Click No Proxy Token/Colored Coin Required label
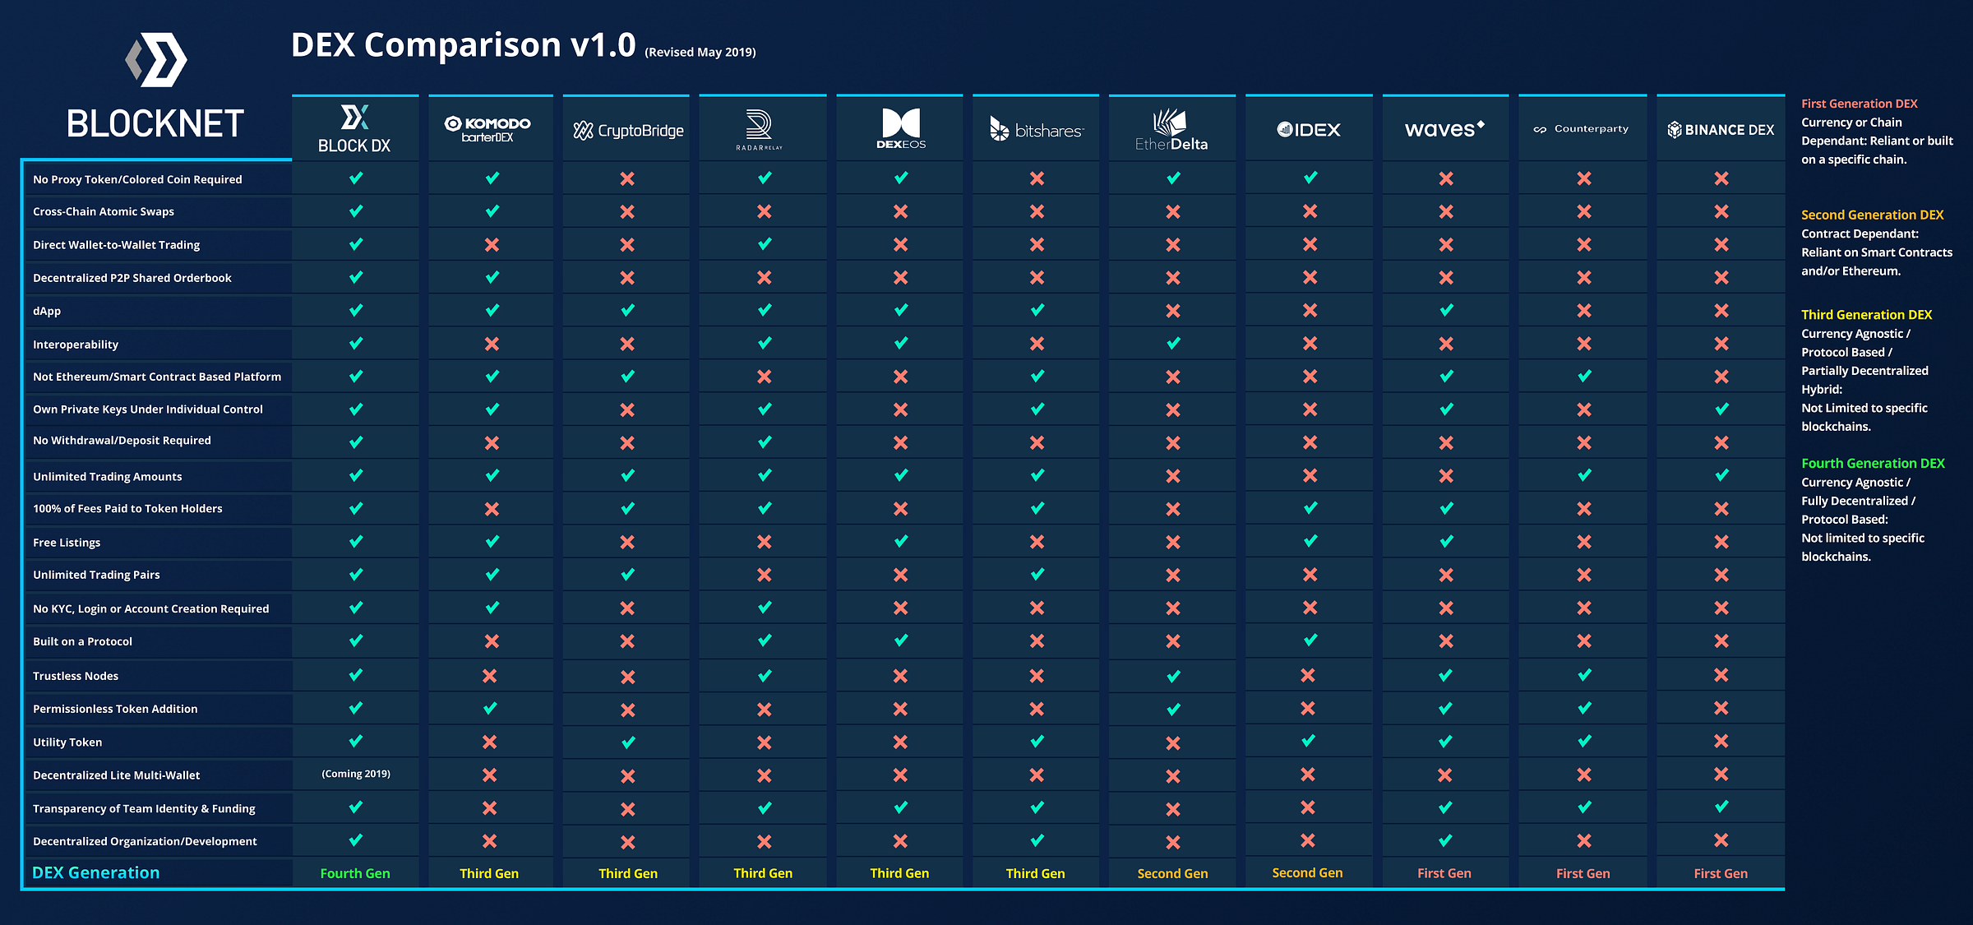This screenshot has width=1973, height=925. click(137, 179)
